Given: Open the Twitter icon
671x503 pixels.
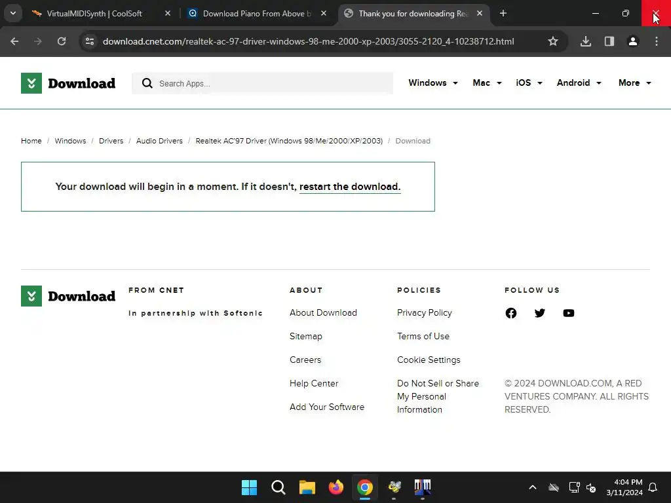Looking at the screenshot, I should [540, 313].
